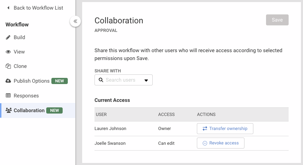The width and height of the screenshot is (303, 165).
Task: Click the Build pencil icon
Action: (x=8, y=37)
